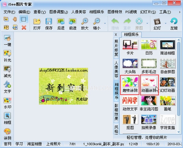Choose the 多彩毛边 colorful edge effect
Image resolution: width=183 pixels, height=148 pixels.
[149, 66]
